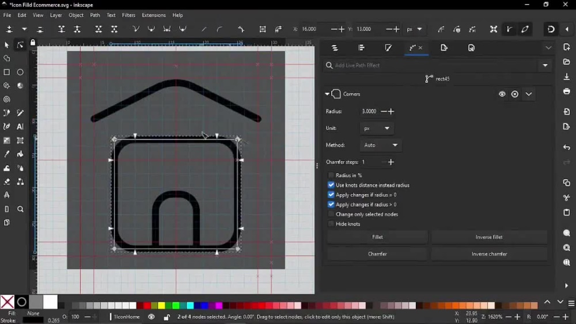576x324 pixels.
Task: Open coordinate units px dropdown in toolbar
Action: [414, 29]
